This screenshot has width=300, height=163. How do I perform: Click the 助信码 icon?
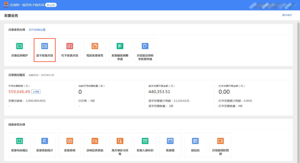[x=195, y=144]
